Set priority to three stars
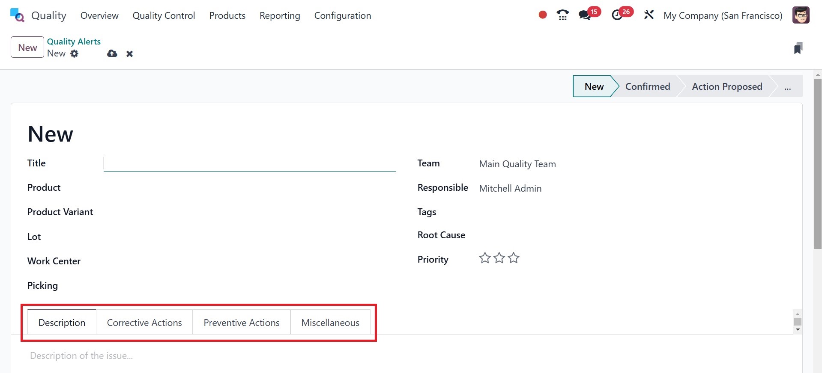Image resolution: width=822 pixels, height=373 pixels. coord(513,258)
